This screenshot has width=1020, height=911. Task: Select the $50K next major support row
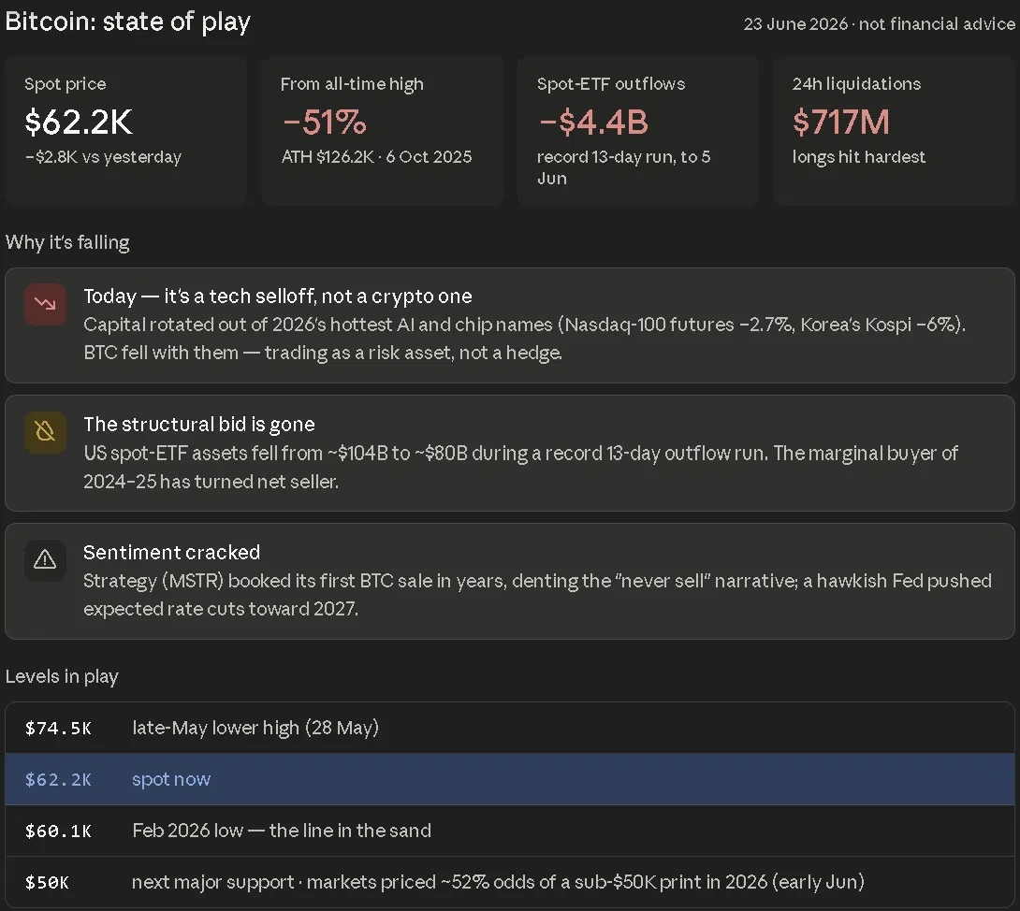(x=510, y=882)
